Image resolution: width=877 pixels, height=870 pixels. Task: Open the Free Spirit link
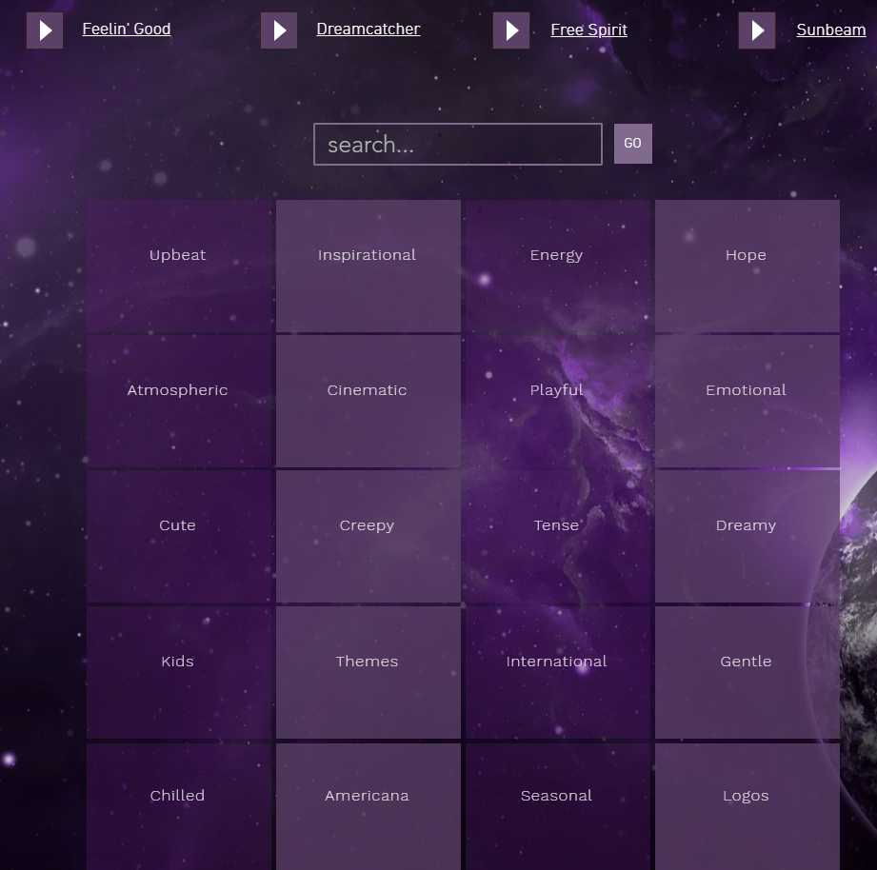click(x=589, y=30)
